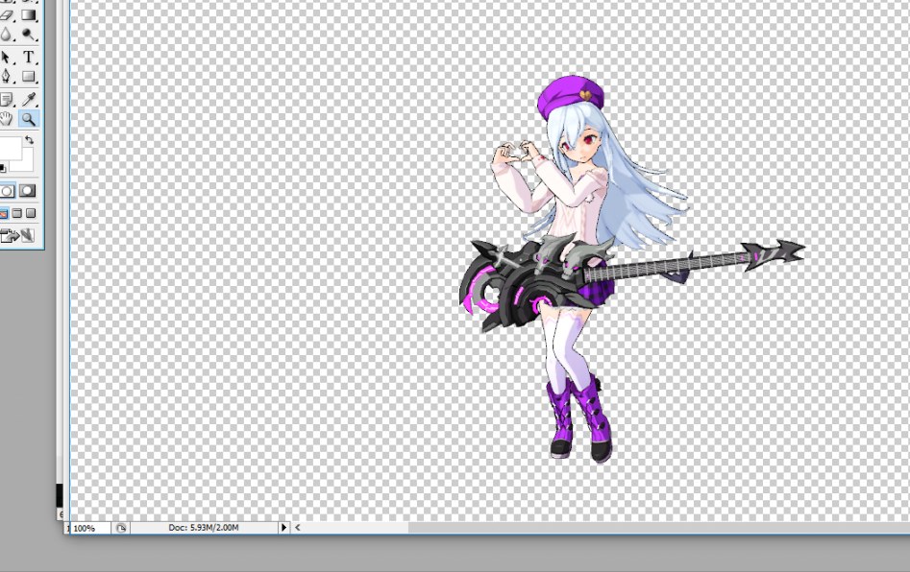Image resolution: width=910 pixels, height=572 pixels.
Task: Click the horizontal scrollbar left arrow
Action: tap(298, 528)
